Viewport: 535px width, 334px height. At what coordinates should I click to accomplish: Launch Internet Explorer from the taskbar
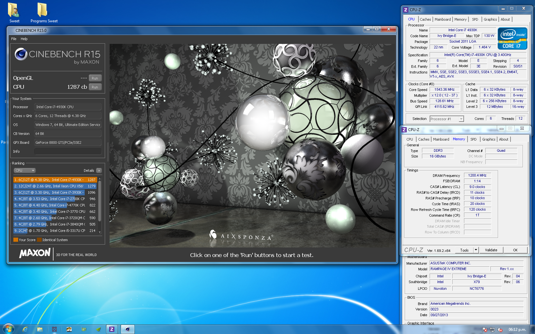pos(25,329)
